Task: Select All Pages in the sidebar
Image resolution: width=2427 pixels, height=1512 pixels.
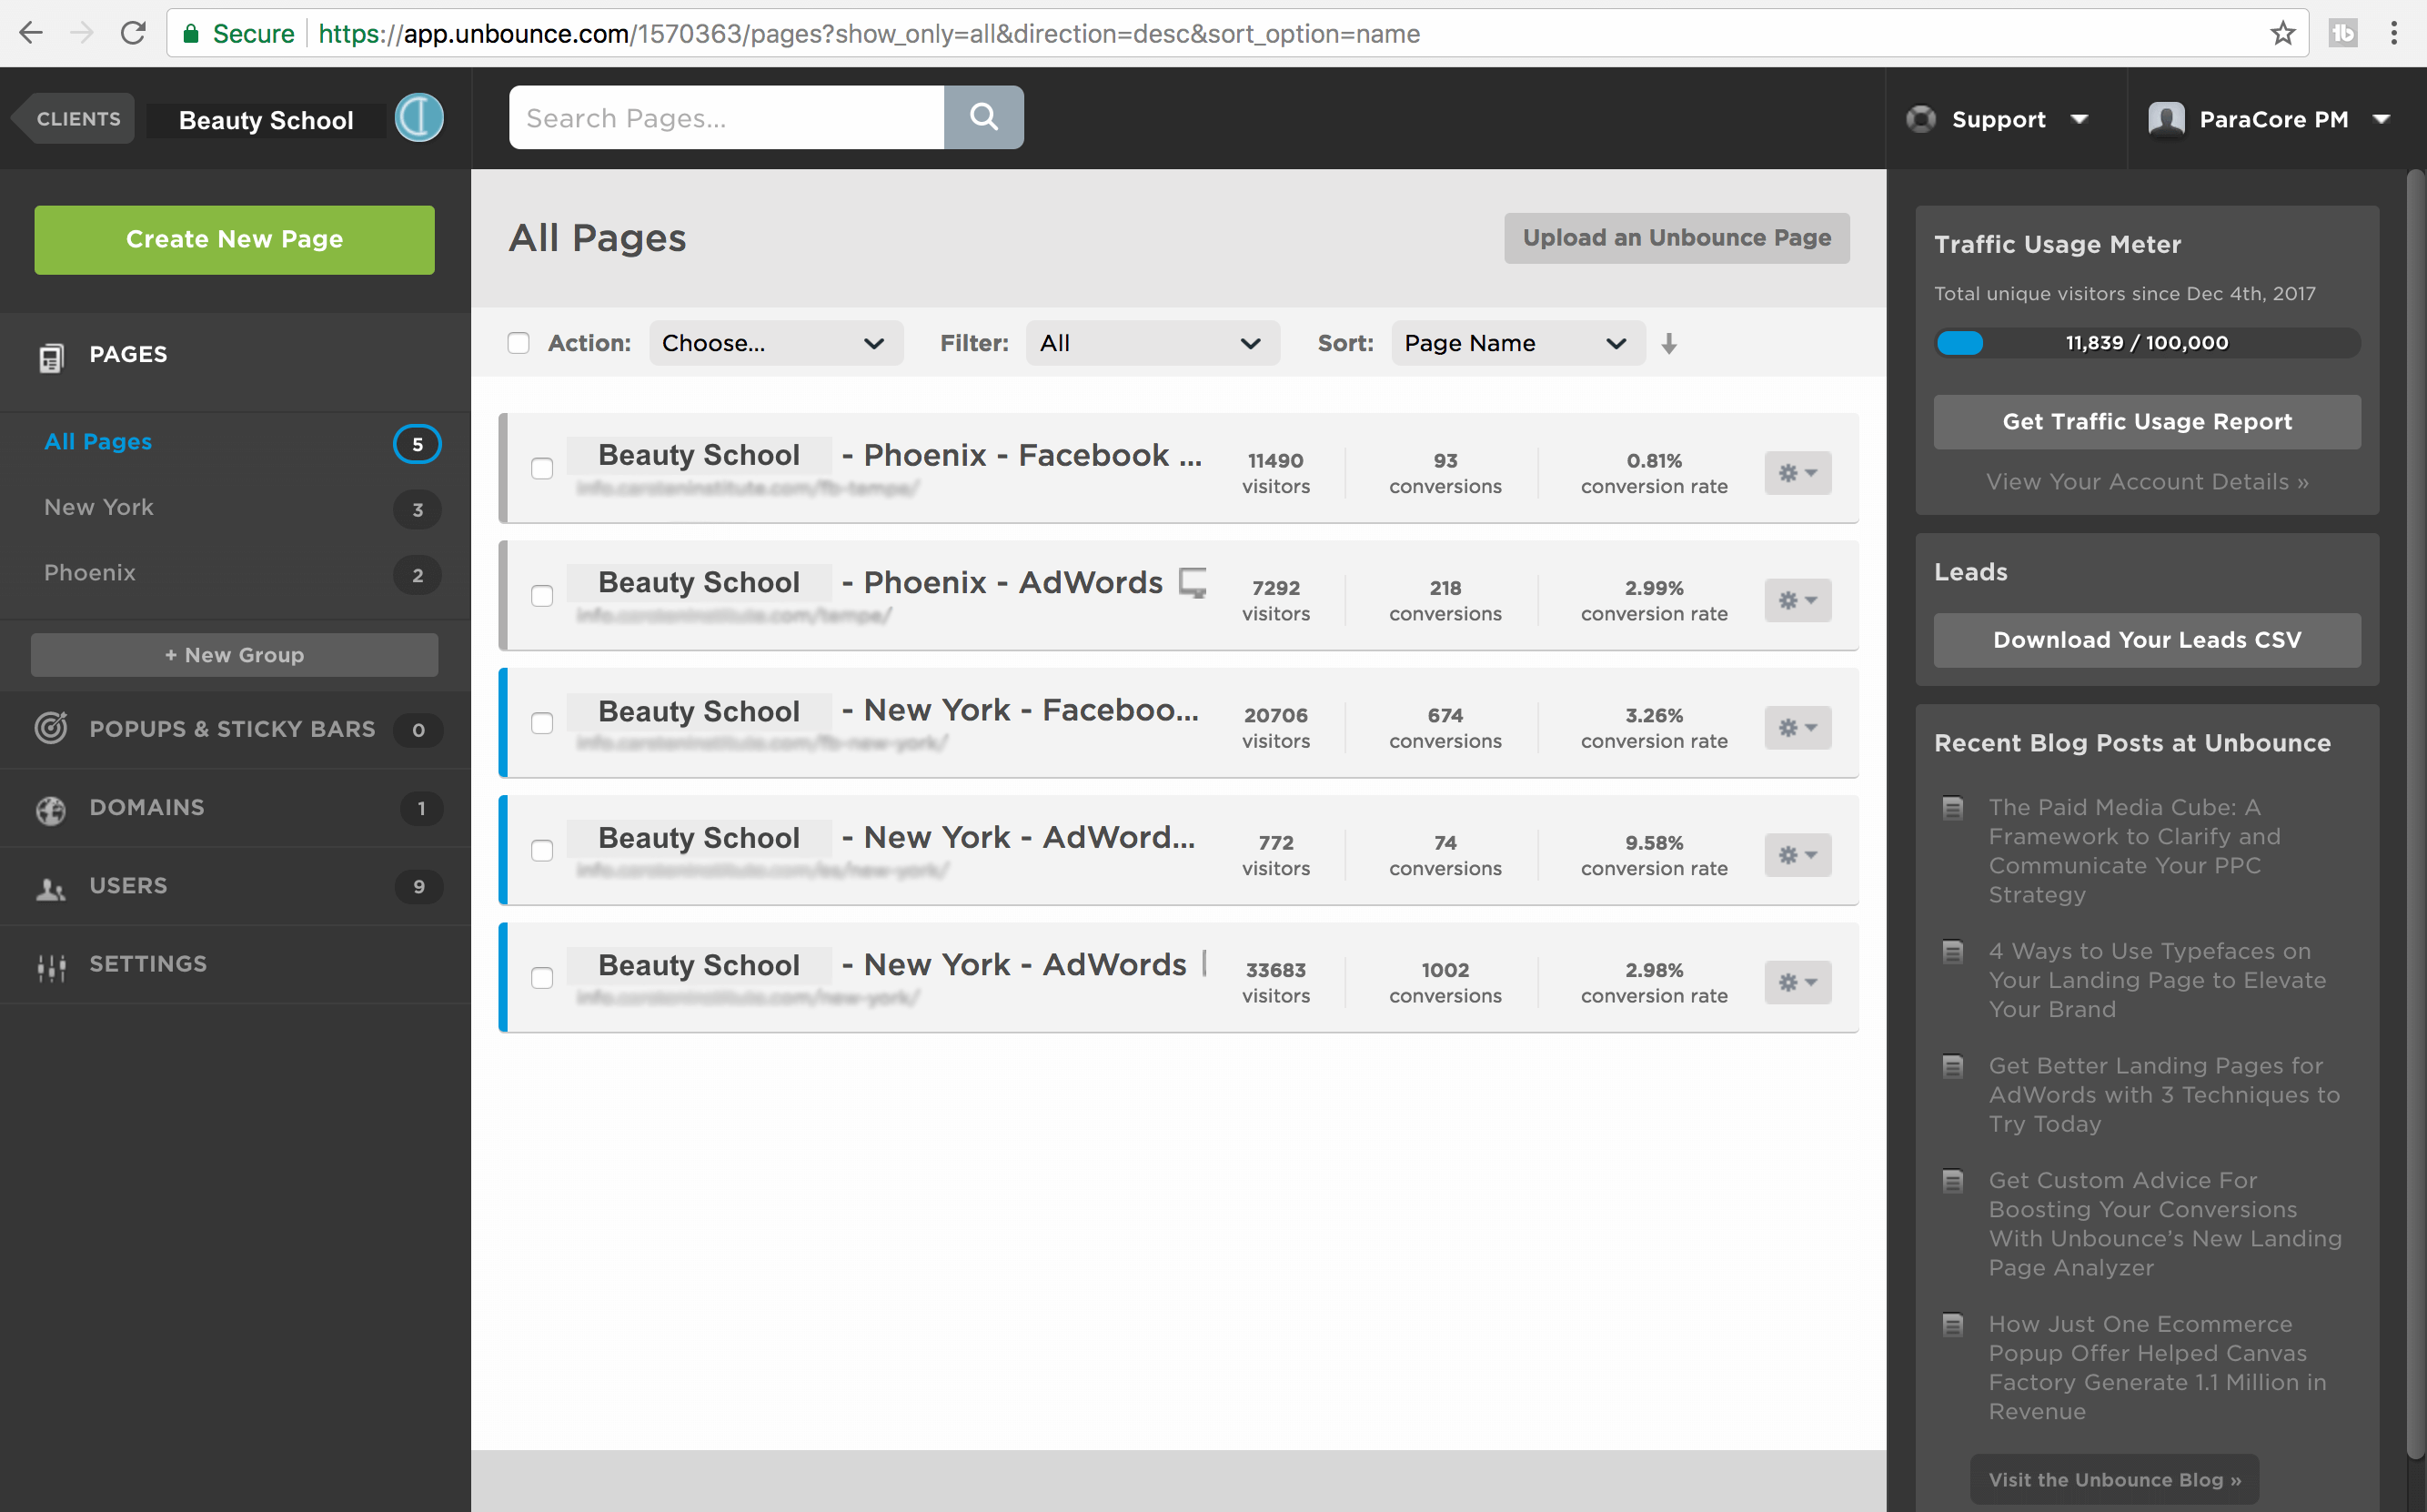Action: click(98, 442)
